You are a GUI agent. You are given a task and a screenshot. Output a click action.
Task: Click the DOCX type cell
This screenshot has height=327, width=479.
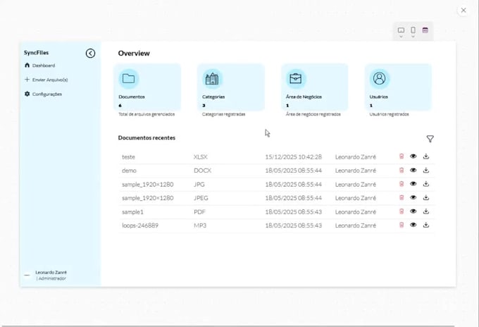pyautogui.click(x=202, y=171)
